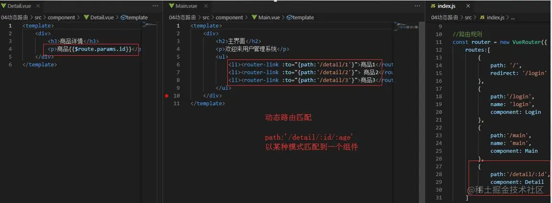Click the <h3>商品详情</h3> line in Detail.vue
552x203 pixels.
[x=74, y=41]
